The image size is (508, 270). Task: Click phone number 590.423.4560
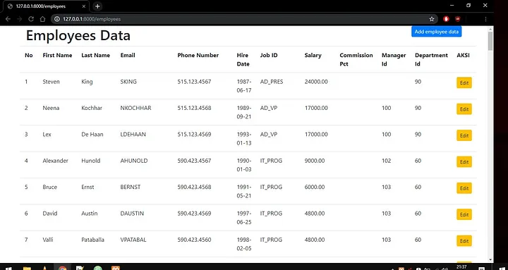pos(194,240)
